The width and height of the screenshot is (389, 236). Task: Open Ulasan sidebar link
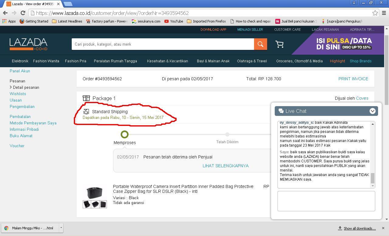[15, 100]
